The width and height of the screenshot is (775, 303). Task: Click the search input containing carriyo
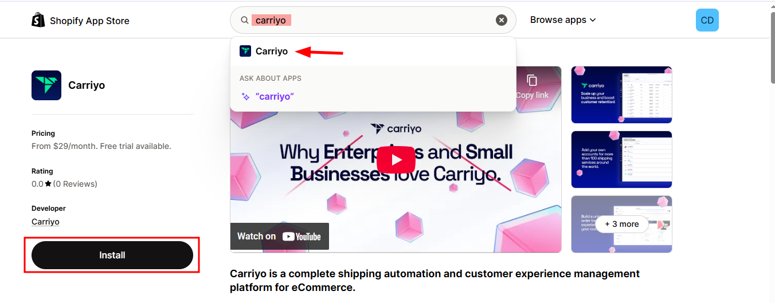click(373, 21)
